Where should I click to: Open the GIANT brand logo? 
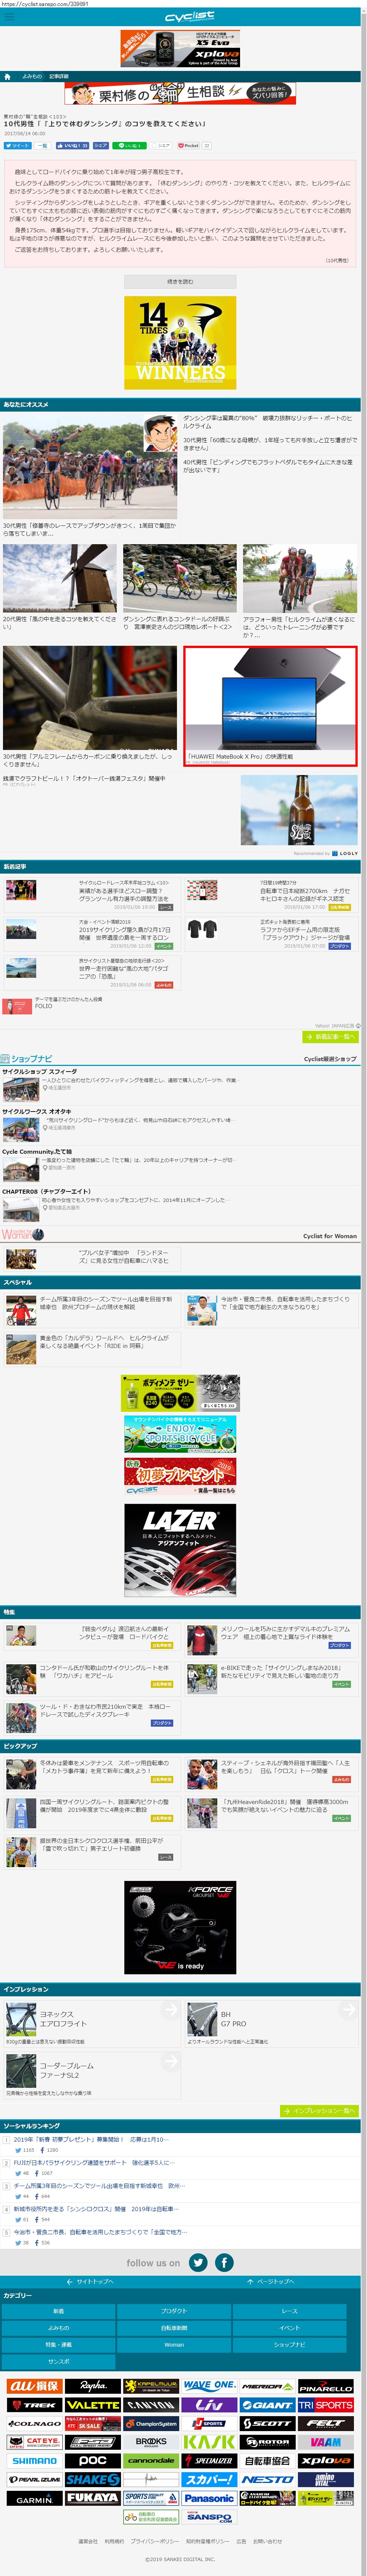point(267,2405)
